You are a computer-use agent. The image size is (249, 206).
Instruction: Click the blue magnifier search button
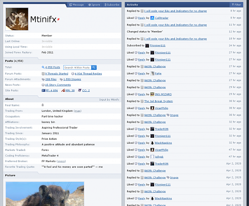click(x=94, y=67)
